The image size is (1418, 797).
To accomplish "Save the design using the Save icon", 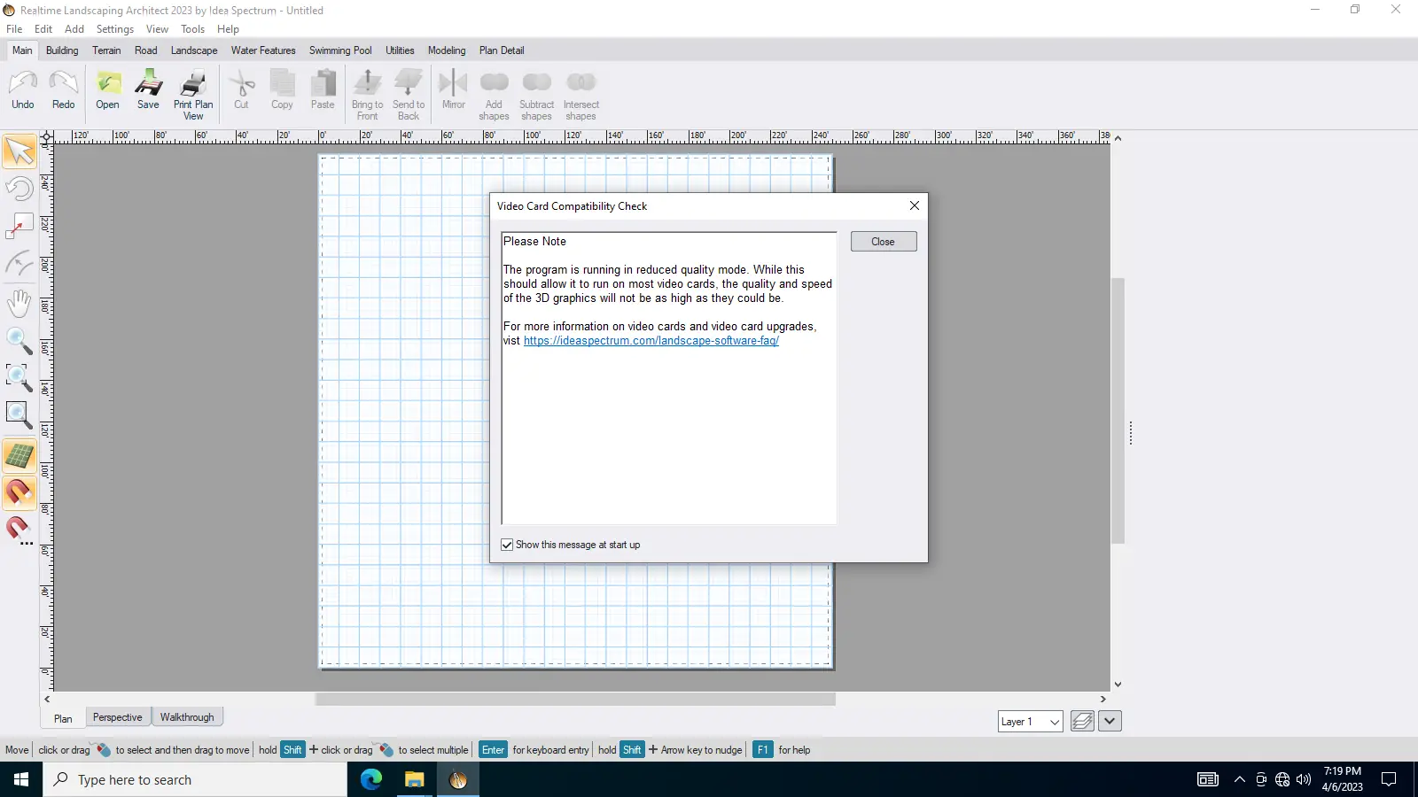I will tap(148, 90).
